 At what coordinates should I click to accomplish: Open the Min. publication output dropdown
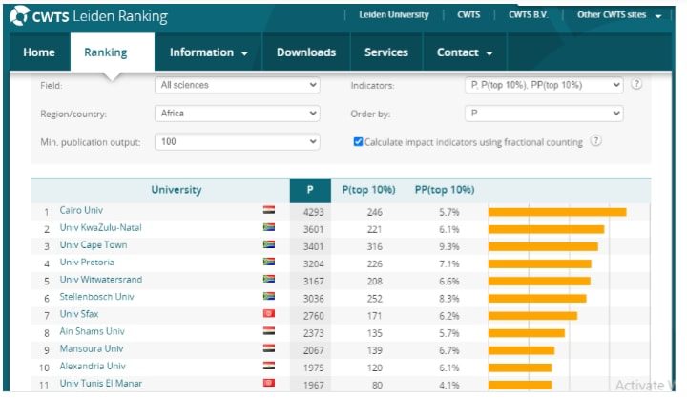[237, 141]
